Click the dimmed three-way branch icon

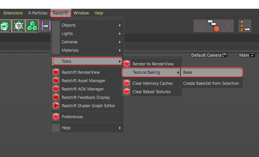tap(200, 26)
